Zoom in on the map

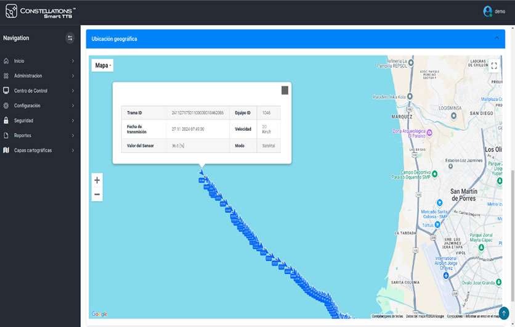pyautogui.click(x=97, y=180)
